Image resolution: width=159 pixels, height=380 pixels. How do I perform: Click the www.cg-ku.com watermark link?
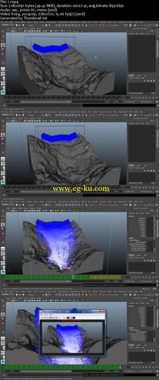[x=81, y=189]
